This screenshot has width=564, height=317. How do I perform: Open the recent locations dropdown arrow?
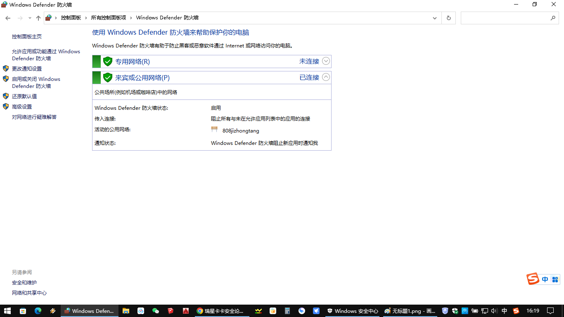point(30,18)
